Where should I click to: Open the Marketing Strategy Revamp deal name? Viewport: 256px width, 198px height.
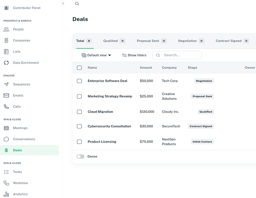pyautogui.click(x=110, y=96)
